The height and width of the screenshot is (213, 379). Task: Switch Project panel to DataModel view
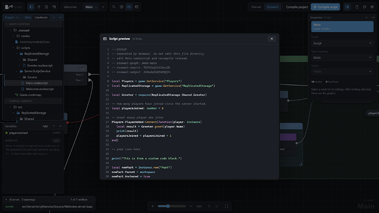click(41, 18)
